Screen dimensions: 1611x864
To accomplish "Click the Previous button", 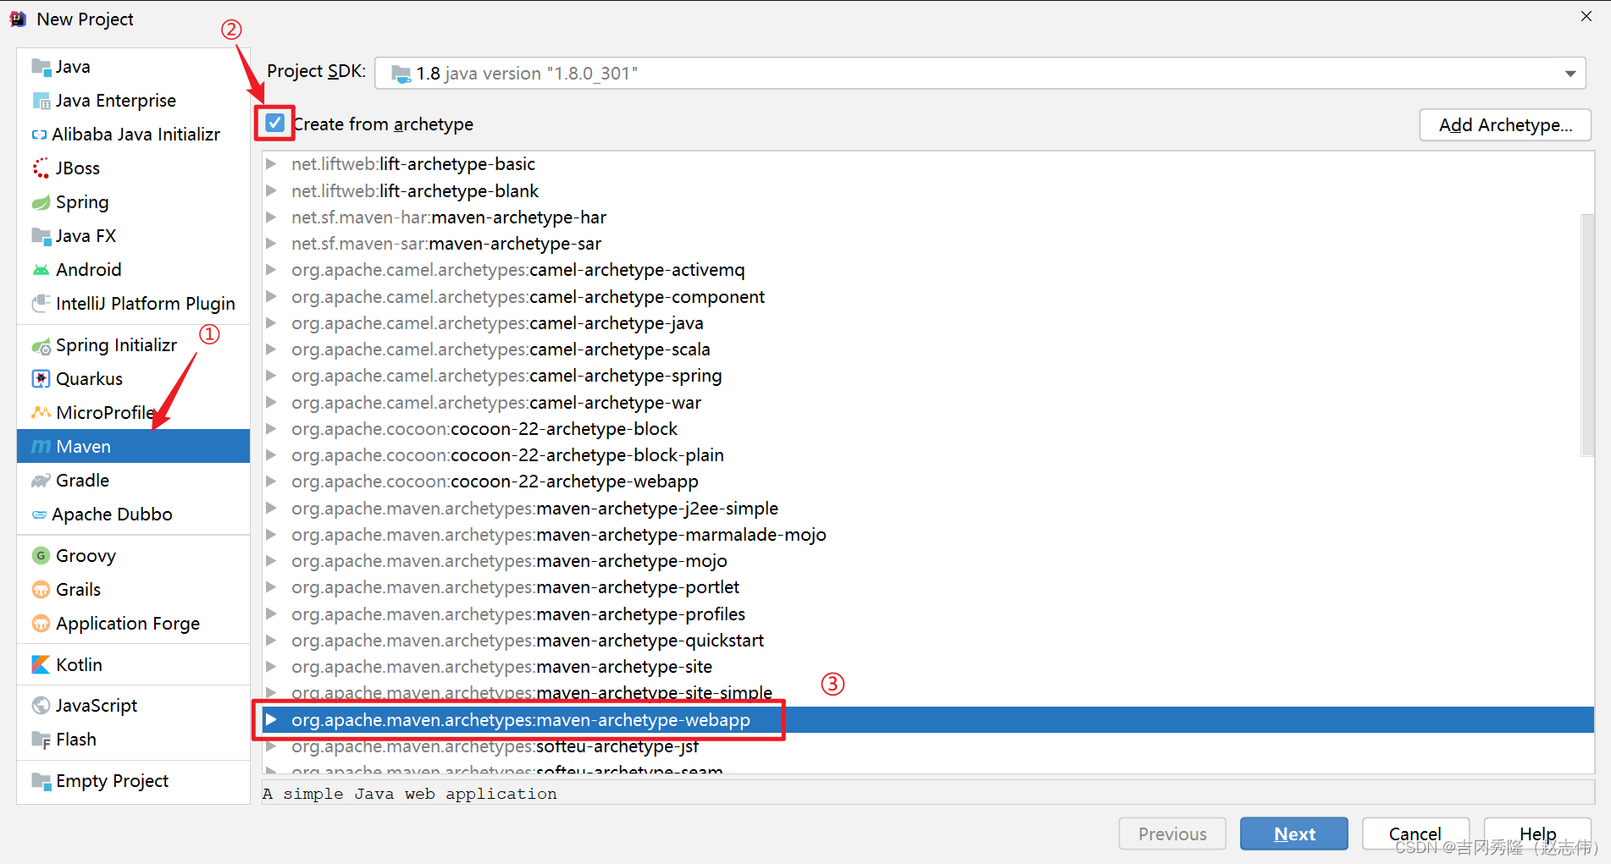I will click(1172, 834).
